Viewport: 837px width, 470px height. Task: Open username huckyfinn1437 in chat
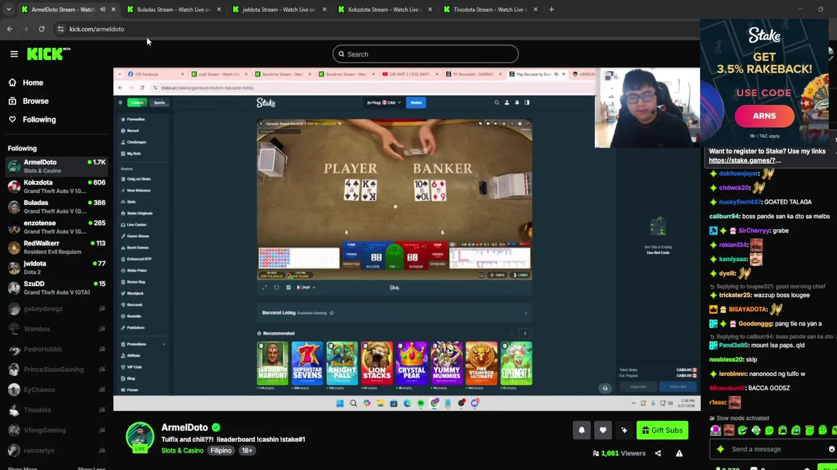740,202
